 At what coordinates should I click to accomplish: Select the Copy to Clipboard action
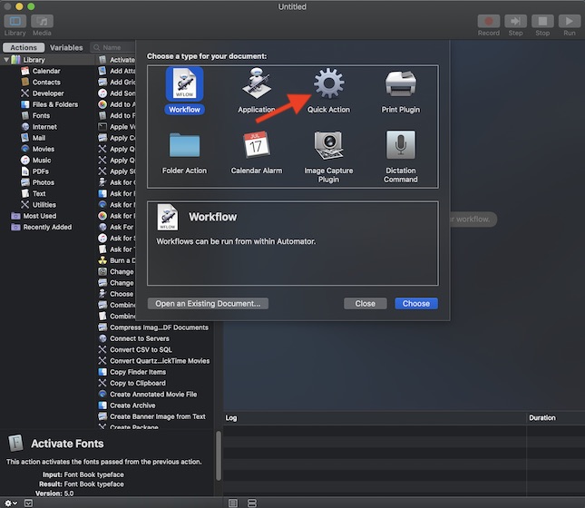click(x=137, y=384)
